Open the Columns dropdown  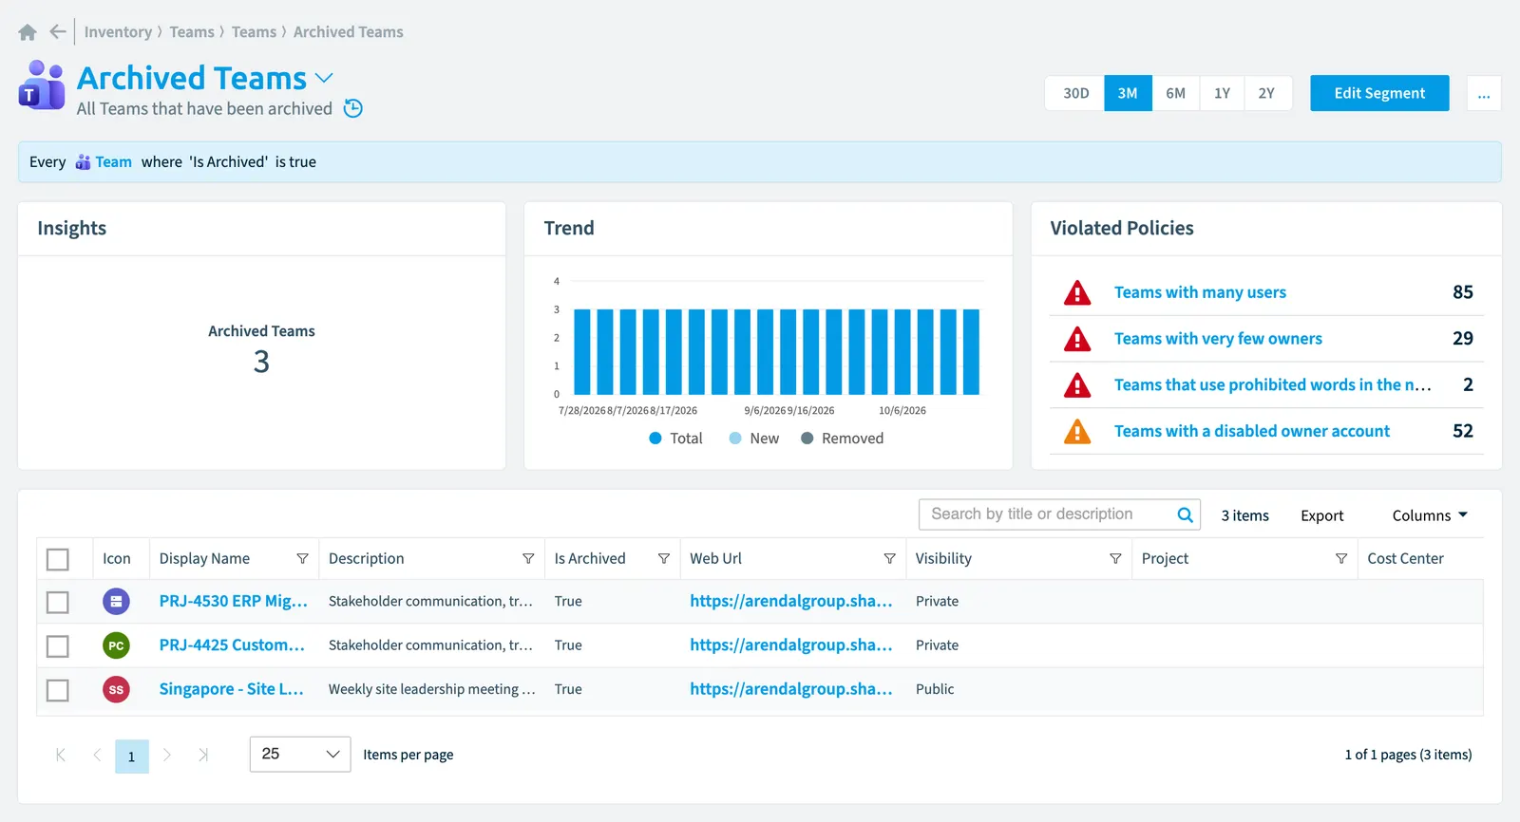(1430, 515)
